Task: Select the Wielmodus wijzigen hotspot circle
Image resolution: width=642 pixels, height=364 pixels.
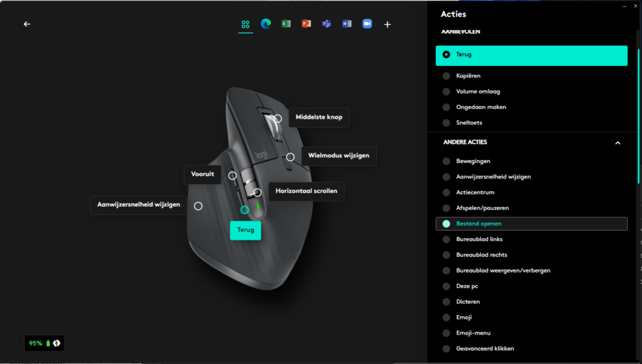Action: click(x=290, y=157)
